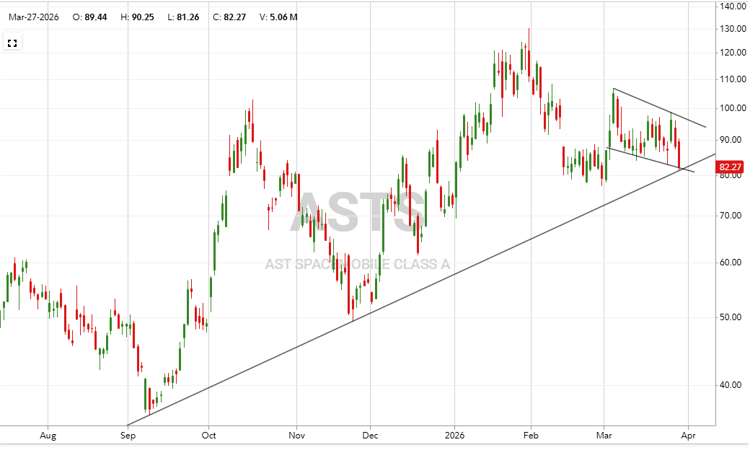Click the high price value 90.25
750x450 pixels.
[143, 17]
